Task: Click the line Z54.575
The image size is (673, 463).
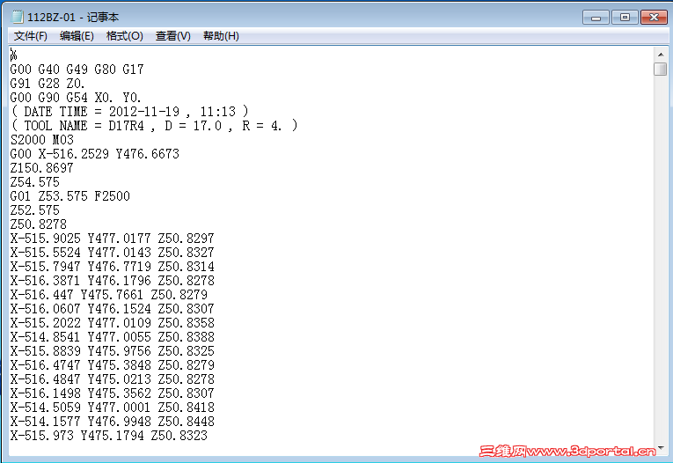Action: pos(35,182)
